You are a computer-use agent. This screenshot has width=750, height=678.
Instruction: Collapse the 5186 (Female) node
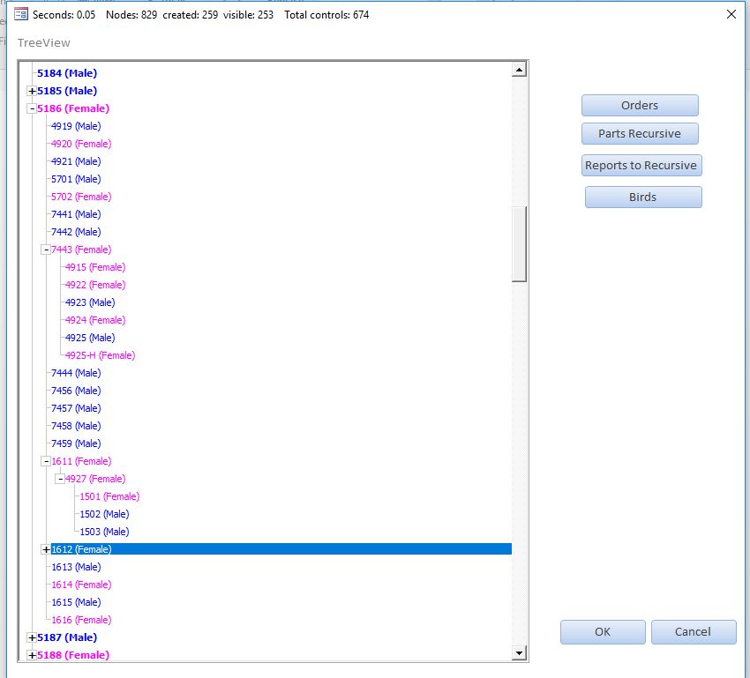(x=32, y=108)
